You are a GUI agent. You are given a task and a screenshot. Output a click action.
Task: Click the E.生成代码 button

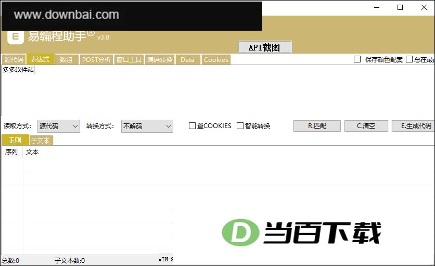(x=413, y=126)
